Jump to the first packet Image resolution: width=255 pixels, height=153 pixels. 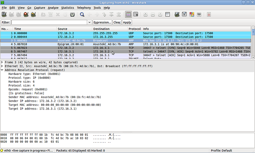click(x=111, y=14)
